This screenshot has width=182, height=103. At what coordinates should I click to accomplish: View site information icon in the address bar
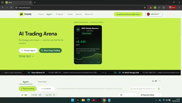point(16,8)
